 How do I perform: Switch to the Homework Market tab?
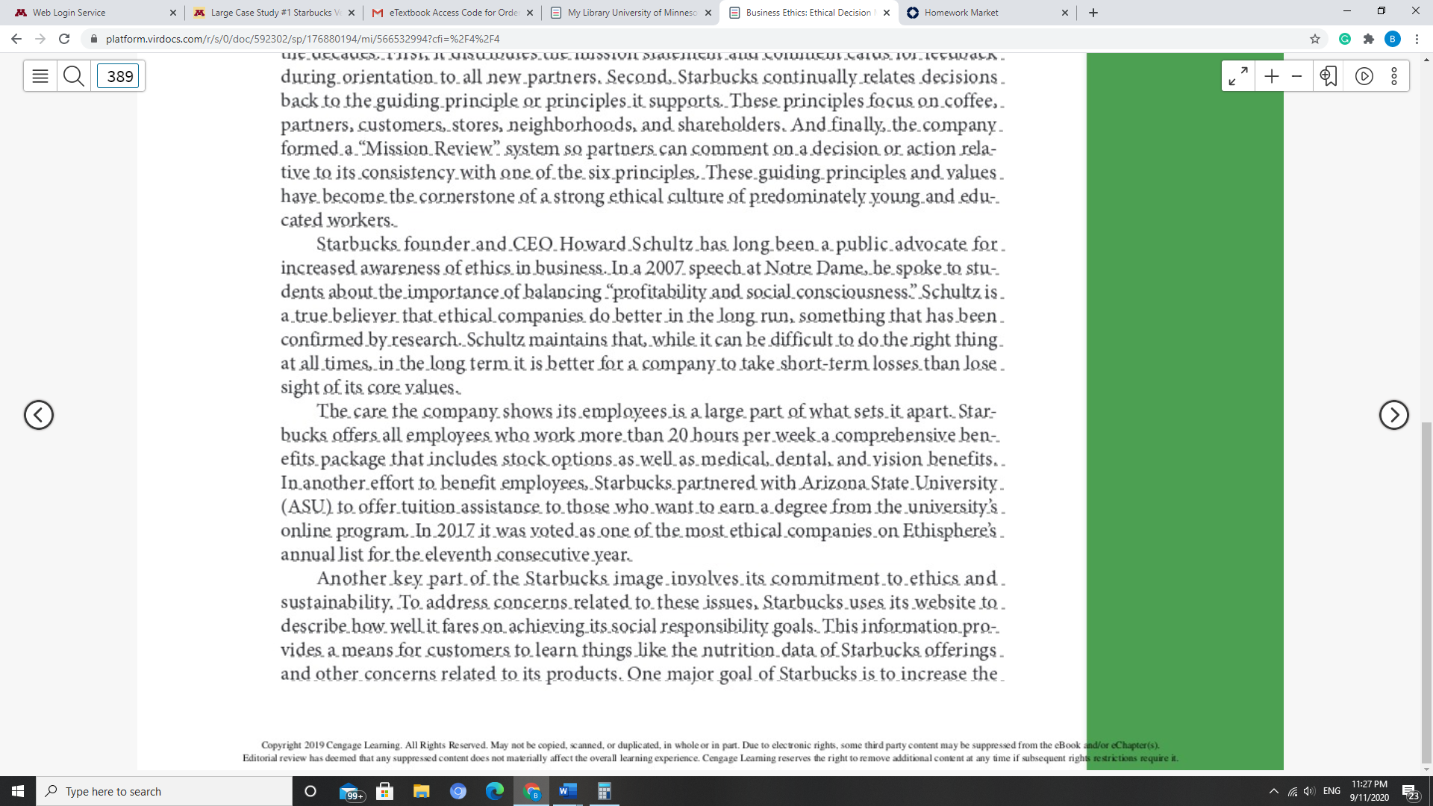coord(987,13)
